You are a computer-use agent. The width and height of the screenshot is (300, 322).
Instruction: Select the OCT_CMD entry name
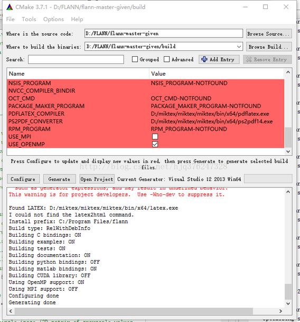click(x=22, y=99)
